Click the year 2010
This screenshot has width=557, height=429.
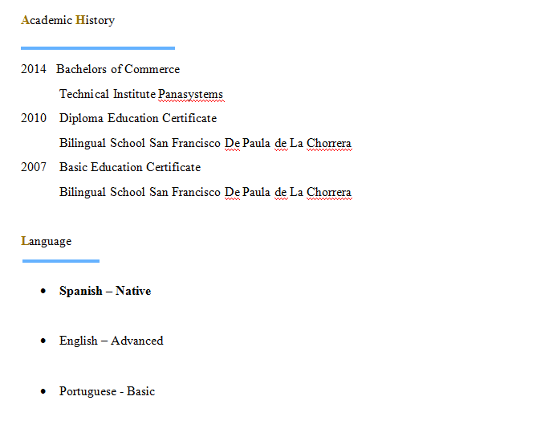[34, 118]
